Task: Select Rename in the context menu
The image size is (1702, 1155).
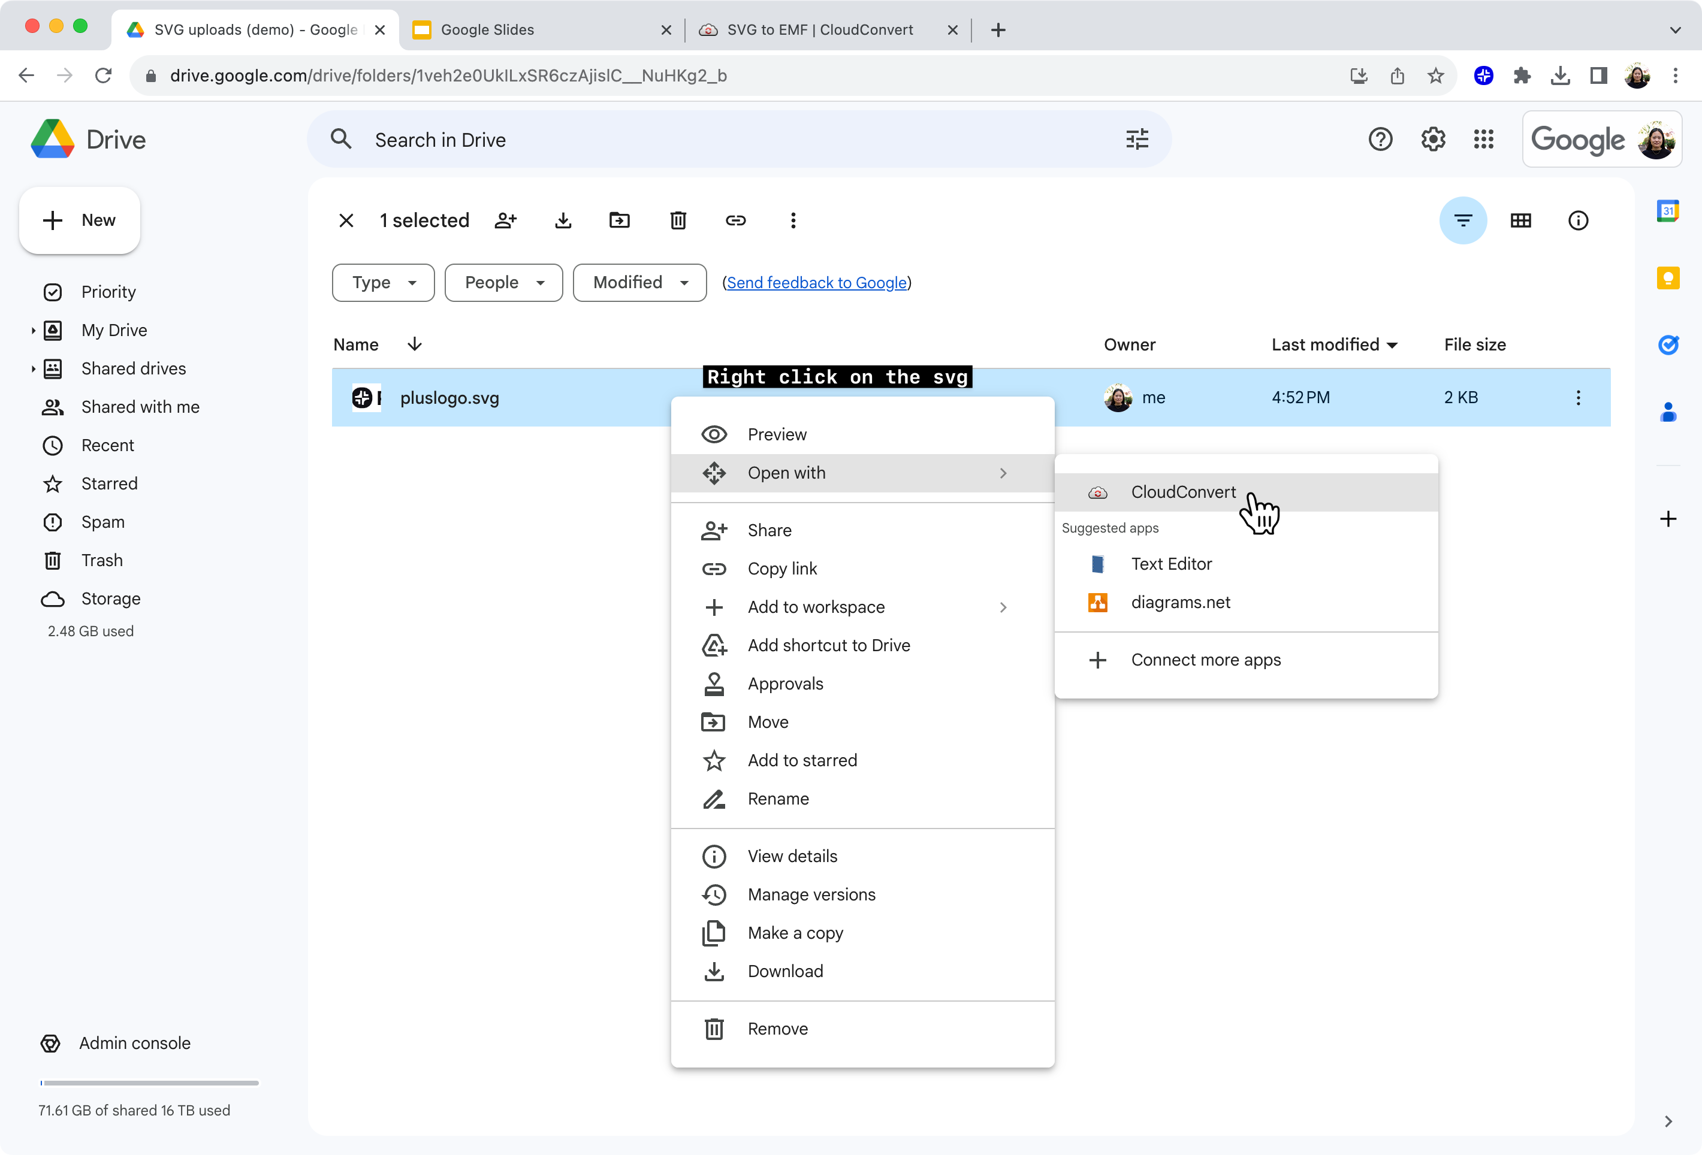Action: click(862, 799)
